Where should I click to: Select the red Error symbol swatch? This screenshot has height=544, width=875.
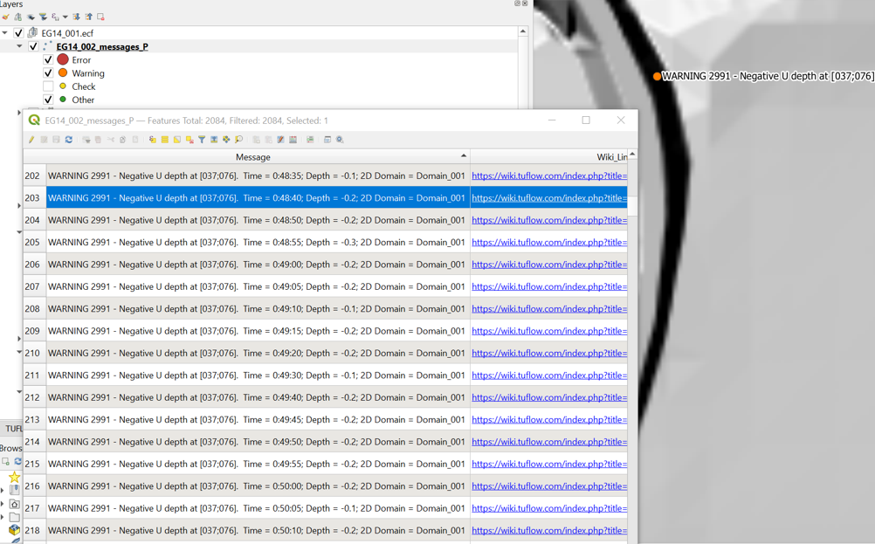(x=61, y=59)
